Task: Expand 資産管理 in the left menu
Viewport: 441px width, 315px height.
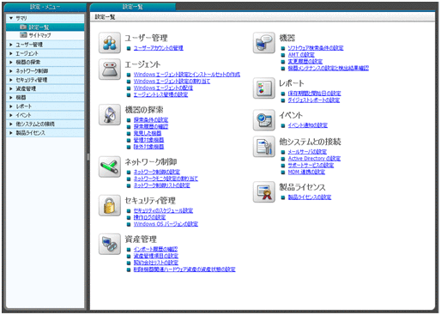Action: (11, 88)
